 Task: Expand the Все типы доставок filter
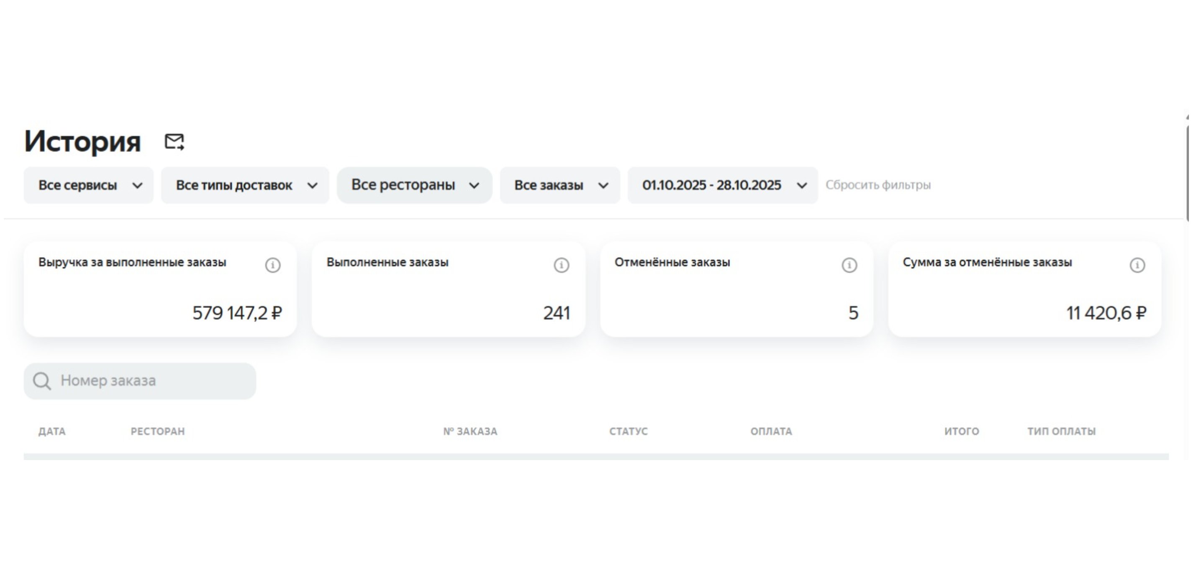(245, 185)
